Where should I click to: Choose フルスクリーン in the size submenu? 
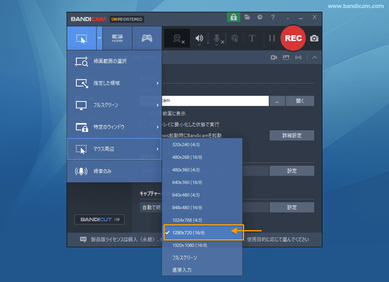click(x=202, y=257)
